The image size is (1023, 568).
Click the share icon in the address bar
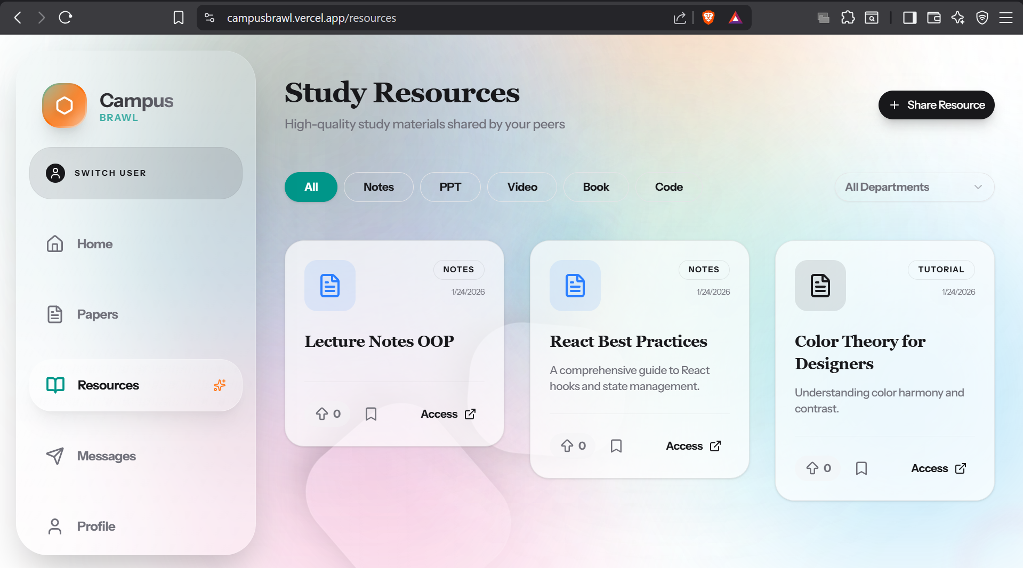pos(680,18)
